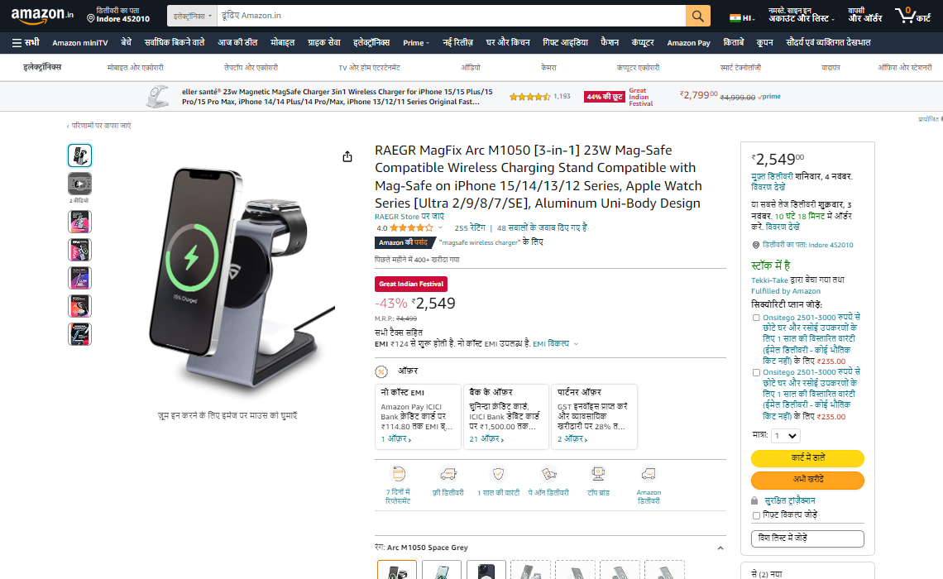The width and height of the screenshot is (943, 579).
Task: Click the sponsored charger product image in banner
Action: [157, 97]
